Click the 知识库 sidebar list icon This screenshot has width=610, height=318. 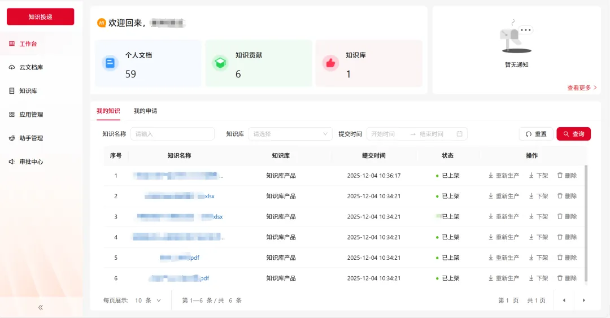tap(12, 91)
